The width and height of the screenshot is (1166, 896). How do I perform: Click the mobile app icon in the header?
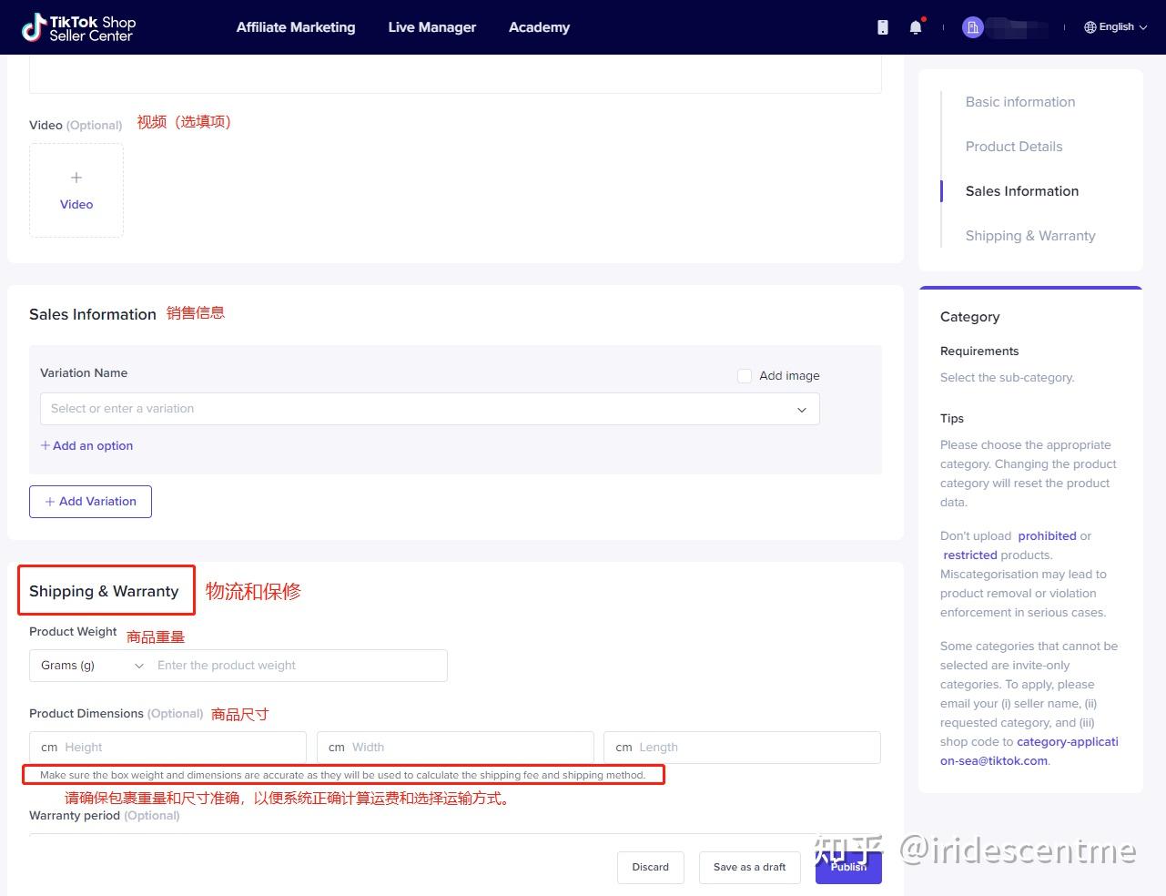[881, 26]
